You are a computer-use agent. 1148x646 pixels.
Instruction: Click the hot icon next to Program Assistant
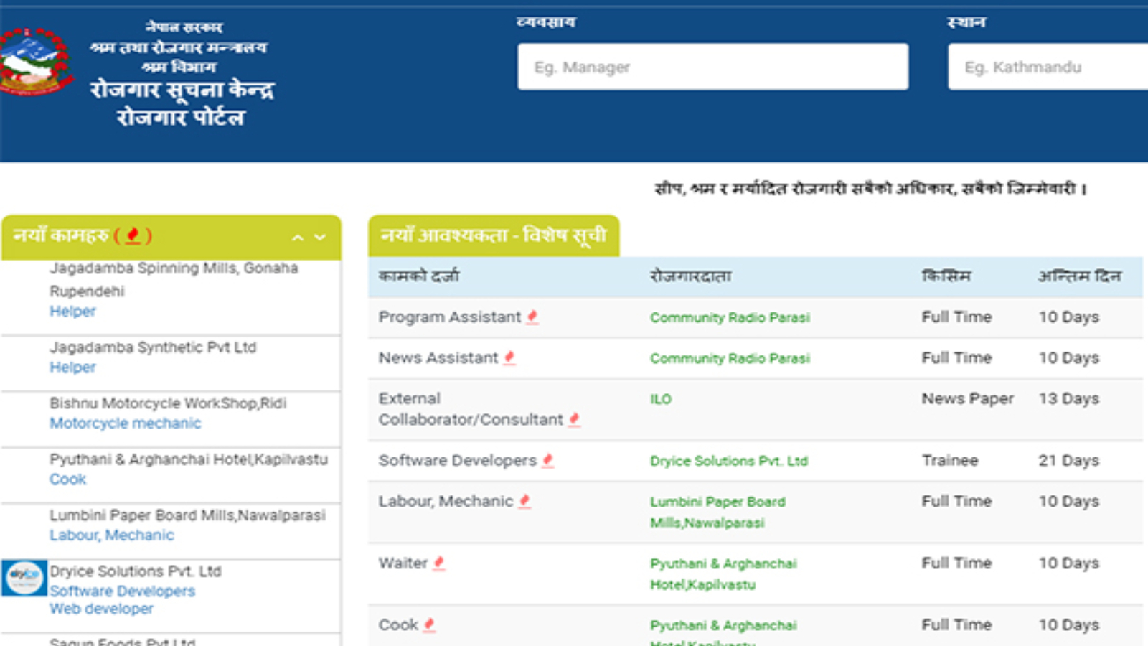click(x=532, y=317)
